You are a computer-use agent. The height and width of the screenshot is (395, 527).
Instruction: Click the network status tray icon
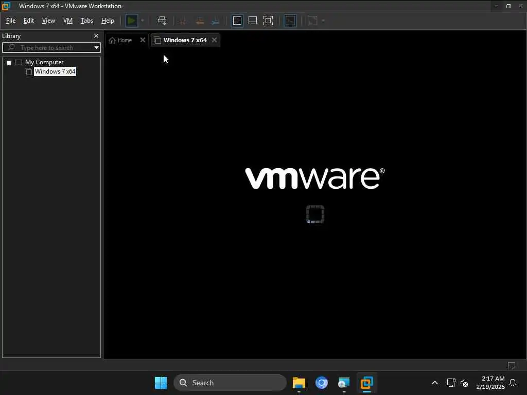pyautogui.click(x=451, y=383)
